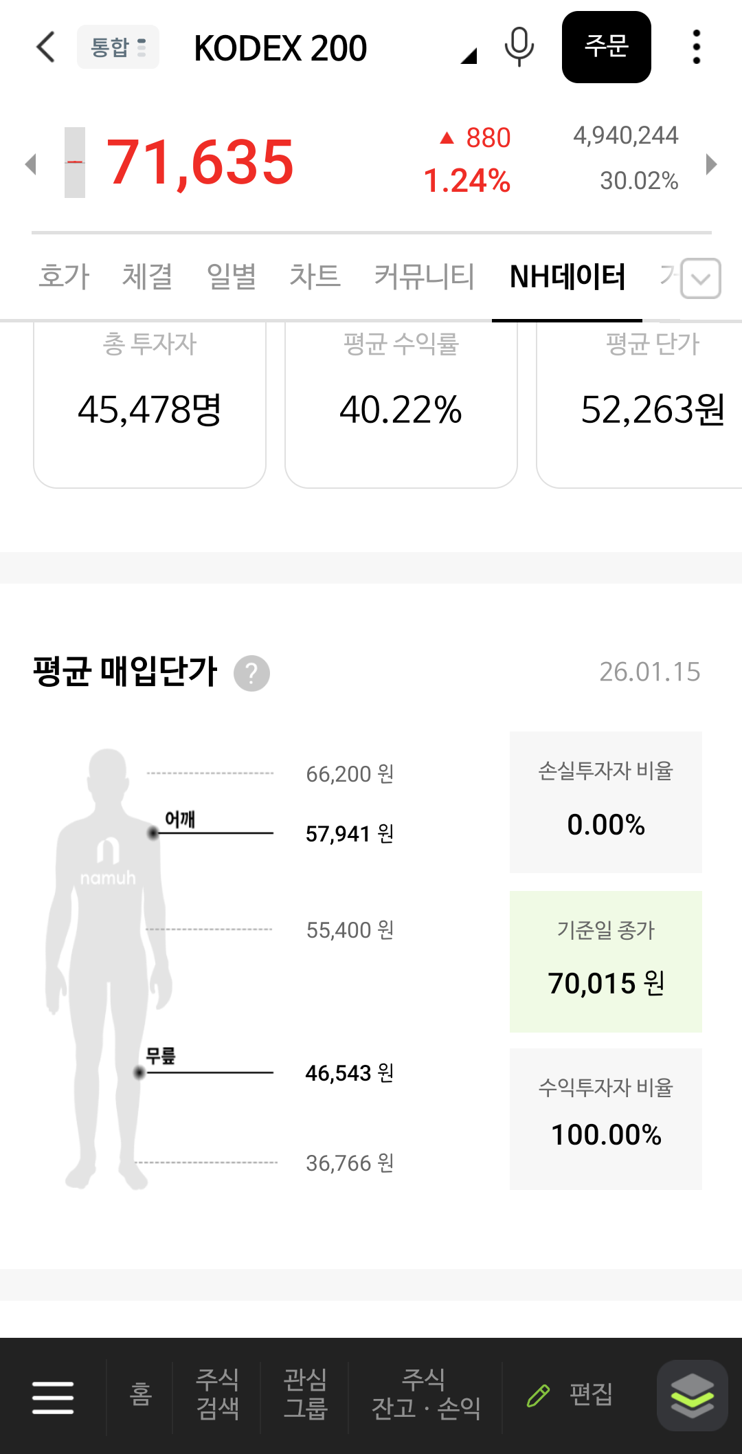Tap the back arrow icon

45,47
